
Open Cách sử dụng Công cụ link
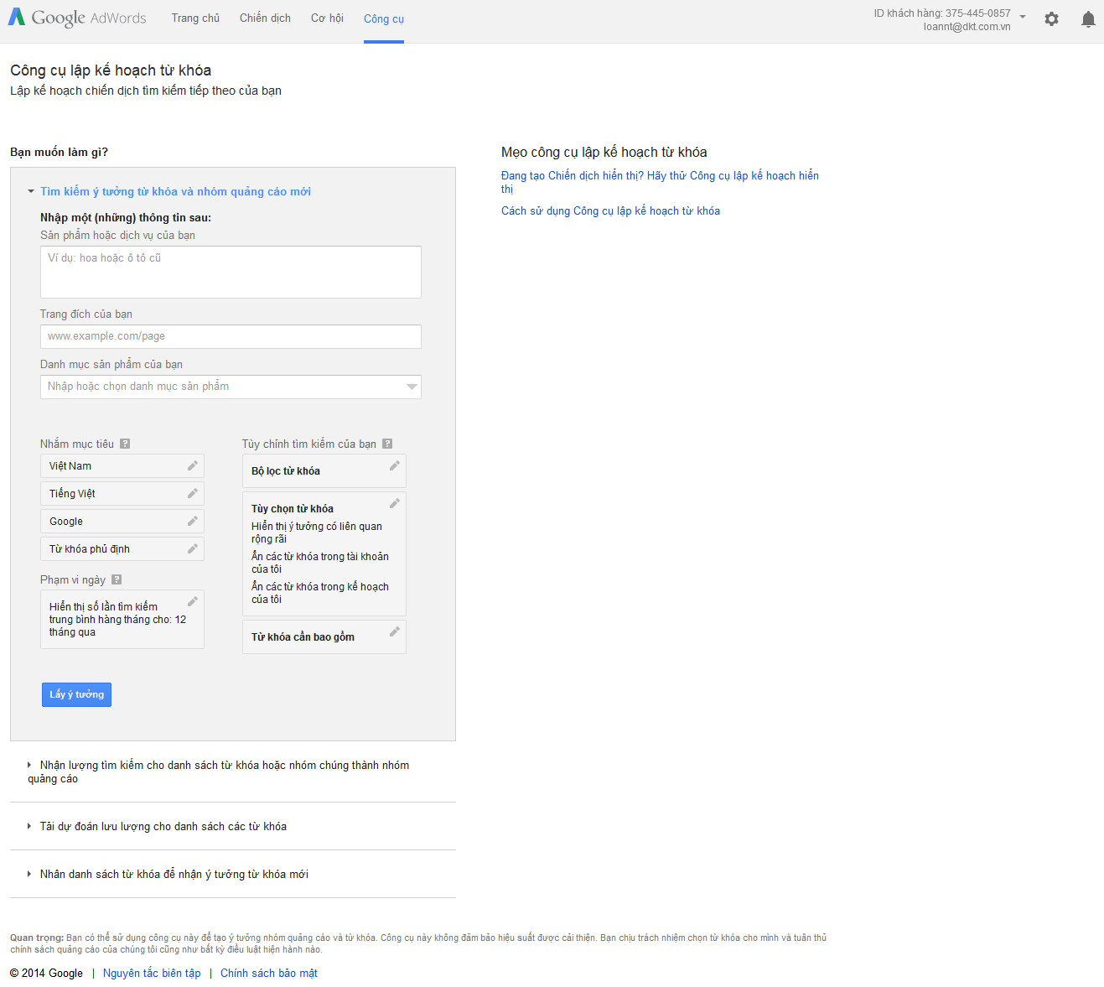pos(610,211)
